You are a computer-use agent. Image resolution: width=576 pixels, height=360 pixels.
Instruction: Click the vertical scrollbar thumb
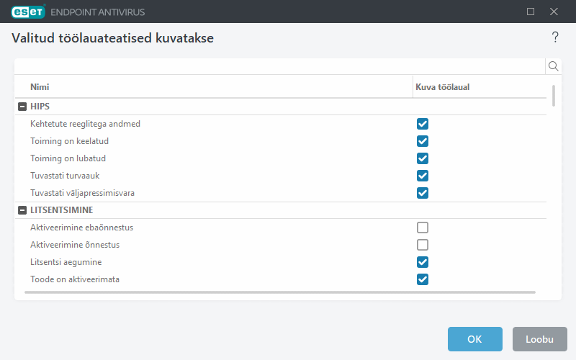click(554, 95)
